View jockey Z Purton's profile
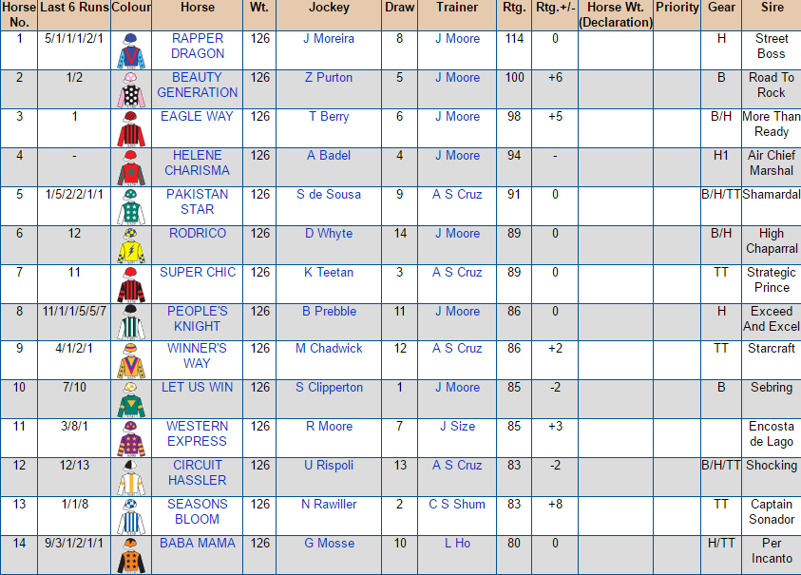Image resolution: width=801 pixels, height=575 pixels. pyautogui.click(x=329, y=78)
